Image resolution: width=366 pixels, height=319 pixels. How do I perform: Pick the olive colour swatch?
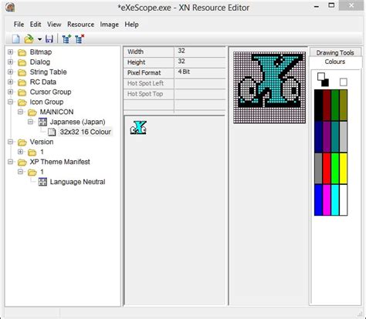pos(344,105)
